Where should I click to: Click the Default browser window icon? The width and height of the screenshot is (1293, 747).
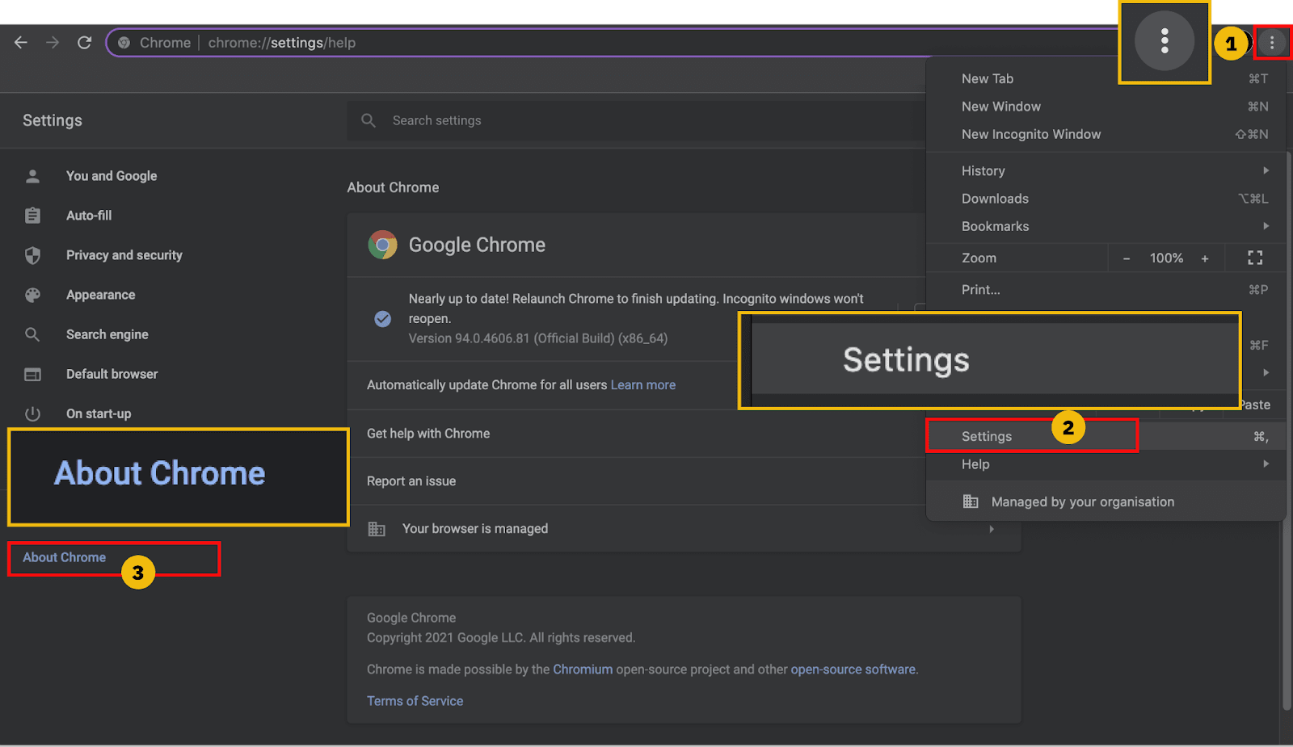click(32, 374)
